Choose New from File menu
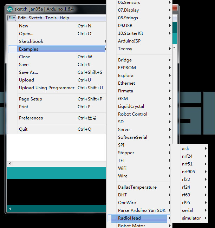Screen dimensions: 215x228 [57, 26]
